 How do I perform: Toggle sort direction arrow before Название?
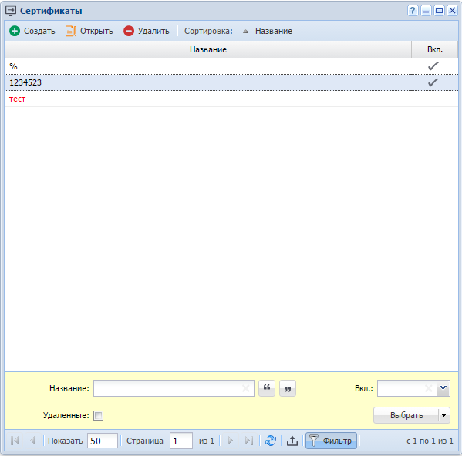pos(245,31)
